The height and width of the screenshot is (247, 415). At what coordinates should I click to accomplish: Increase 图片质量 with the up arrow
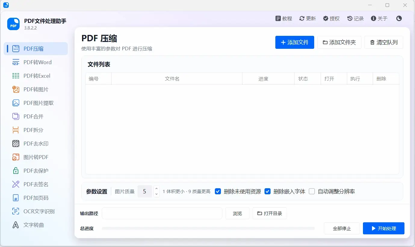156,189
